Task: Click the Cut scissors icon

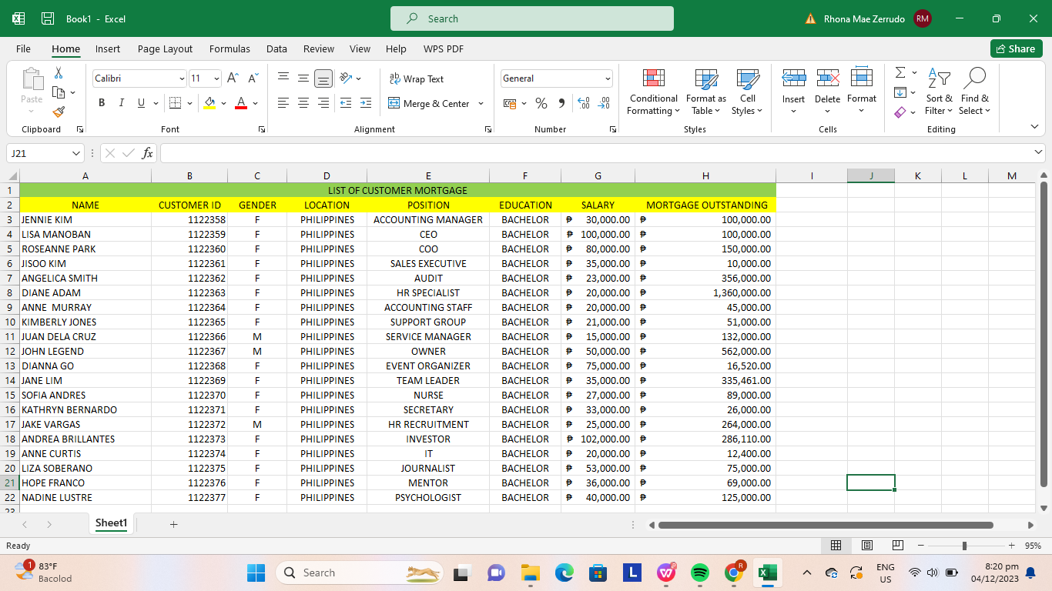Action: coord(59,73)
